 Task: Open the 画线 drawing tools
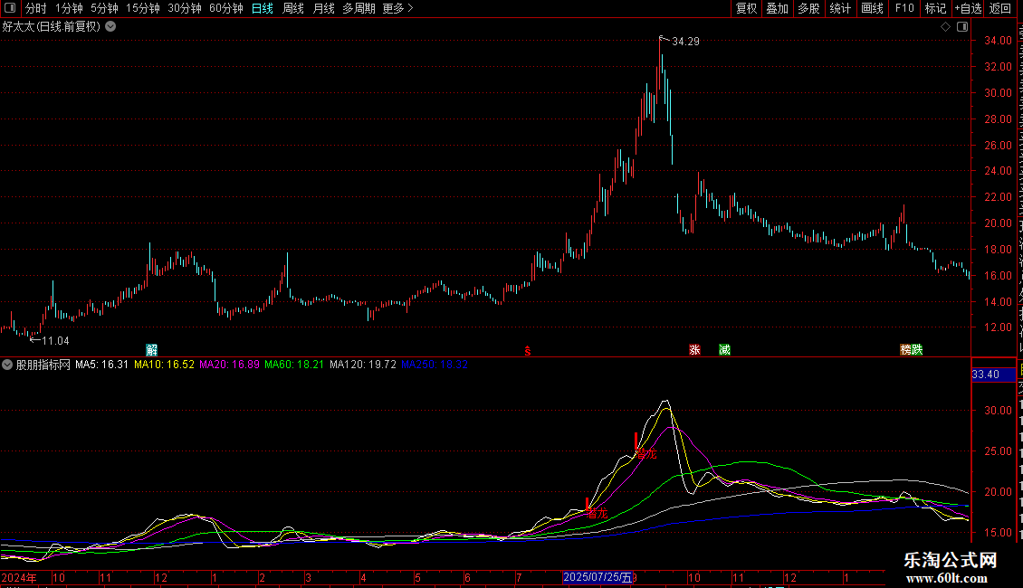click(x=872, y=8)
